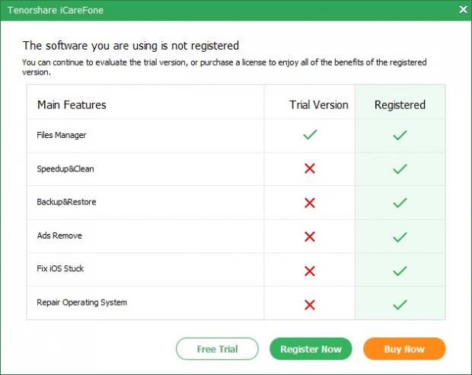The height and width of the screenshot is (375, 472).
Task: Click the red X for Speedup&Clean trial
Action: pyautogui.click(x=309, y=168)
